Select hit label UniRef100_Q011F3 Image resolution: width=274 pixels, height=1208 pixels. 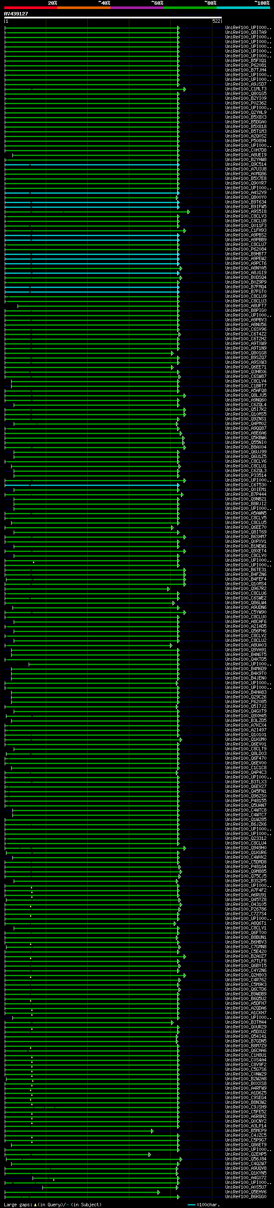pos(246,225)
